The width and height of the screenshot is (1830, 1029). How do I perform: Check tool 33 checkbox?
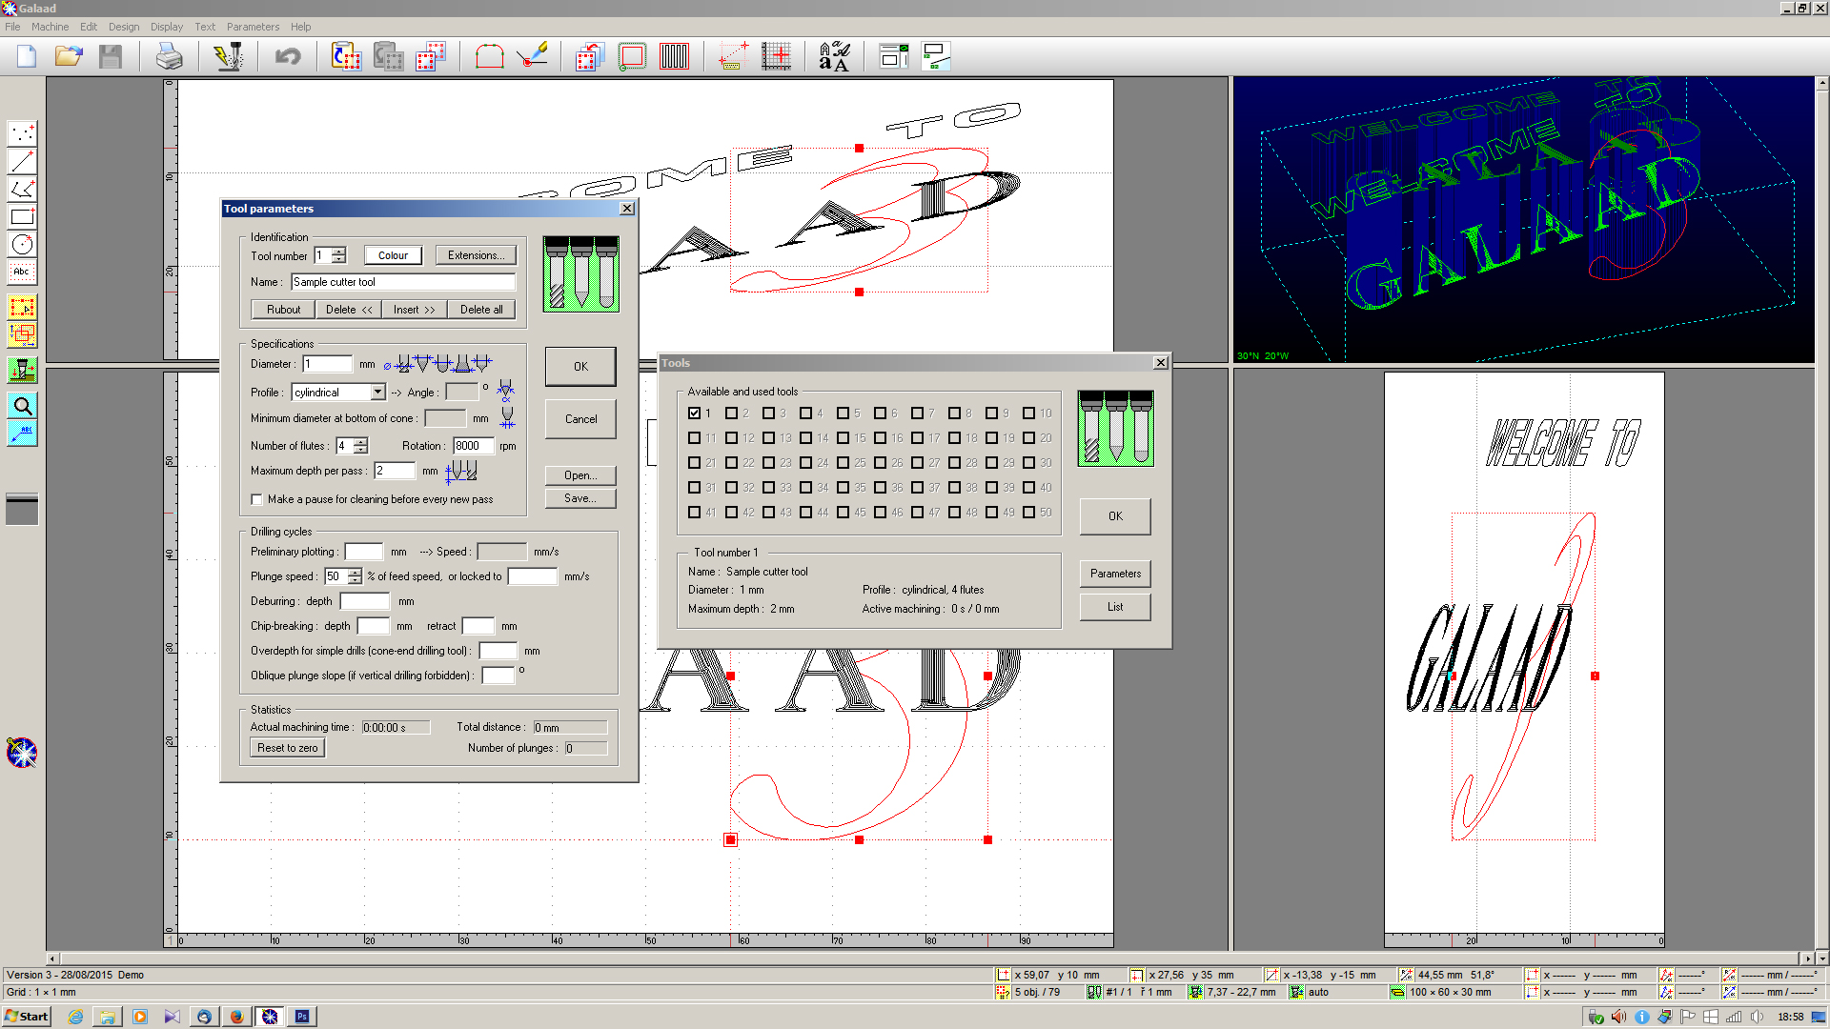coord(768,487)
